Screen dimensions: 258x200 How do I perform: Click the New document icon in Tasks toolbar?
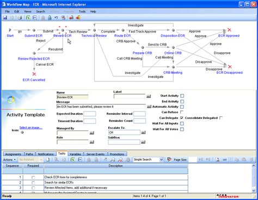pyautogui.click(x=48, y=159)
